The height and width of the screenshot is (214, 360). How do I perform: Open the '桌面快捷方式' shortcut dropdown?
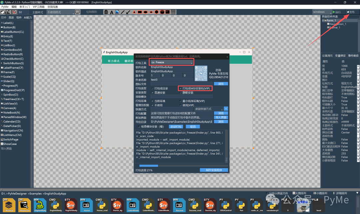point(209,109)
